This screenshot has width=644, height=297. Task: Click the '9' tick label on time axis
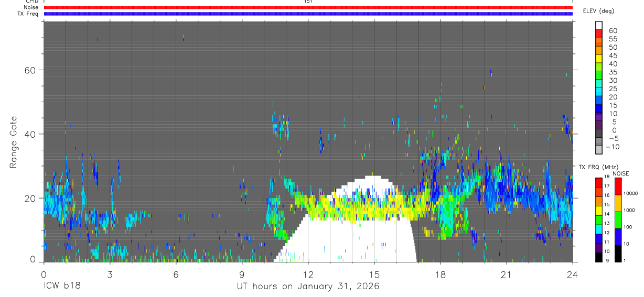click(x=242, y=274)
